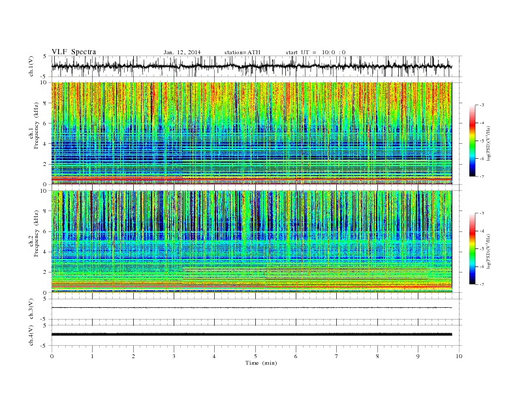
Task: Click time-axis tick label "4" below ch.4 panel
Action: (x=214, y=356)
